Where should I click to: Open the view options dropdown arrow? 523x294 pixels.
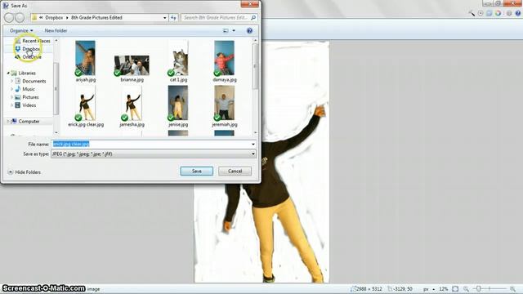coord(234,31)
